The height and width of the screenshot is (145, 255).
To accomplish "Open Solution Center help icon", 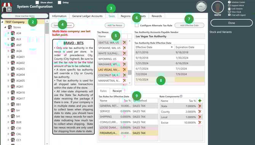I will click(229, 2).
